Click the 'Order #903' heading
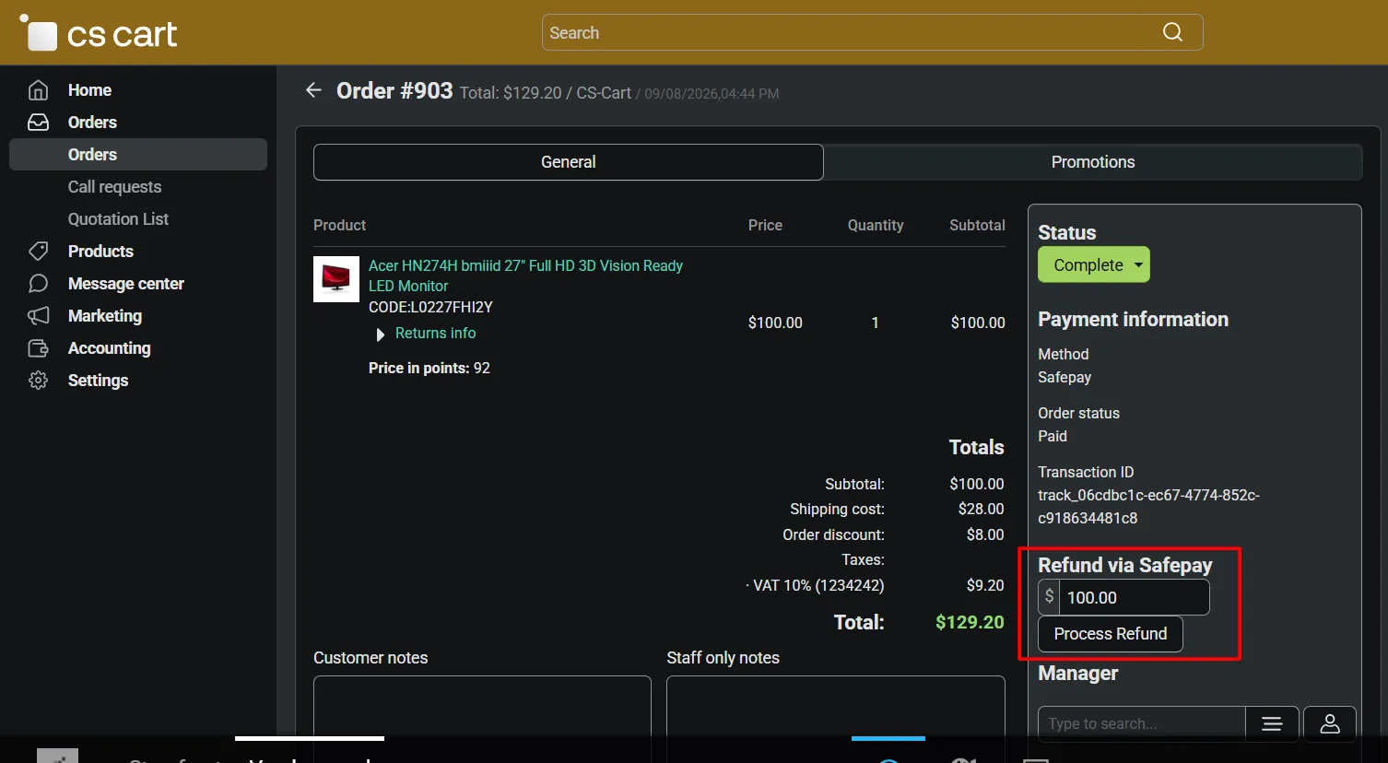This screenshot has width=1388, height=763. click(394, 90)
